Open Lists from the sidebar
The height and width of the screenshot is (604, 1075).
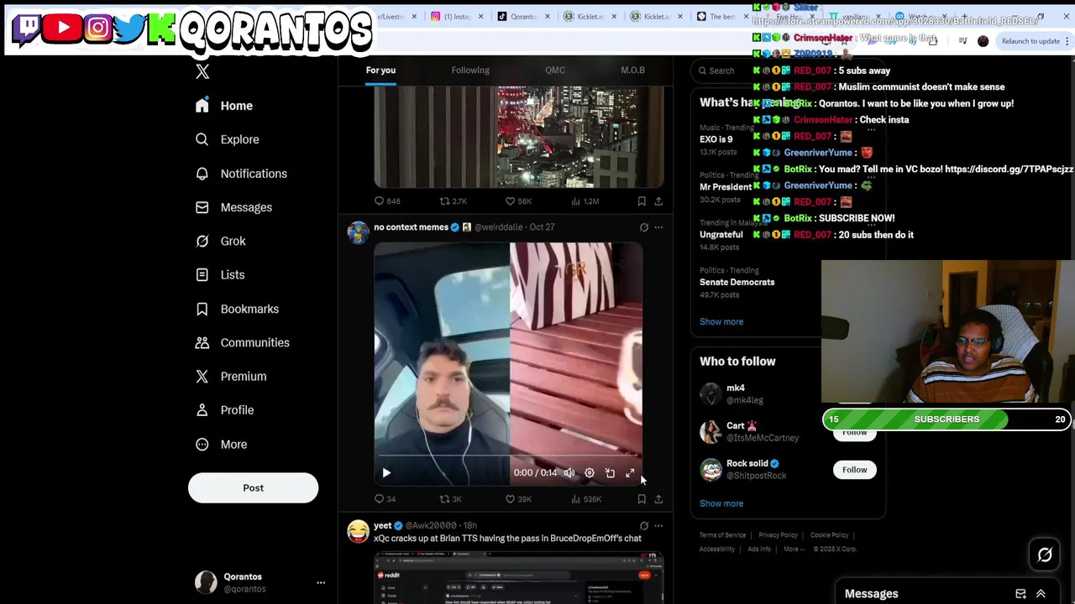pyautogui.click(x=220, y=274)
